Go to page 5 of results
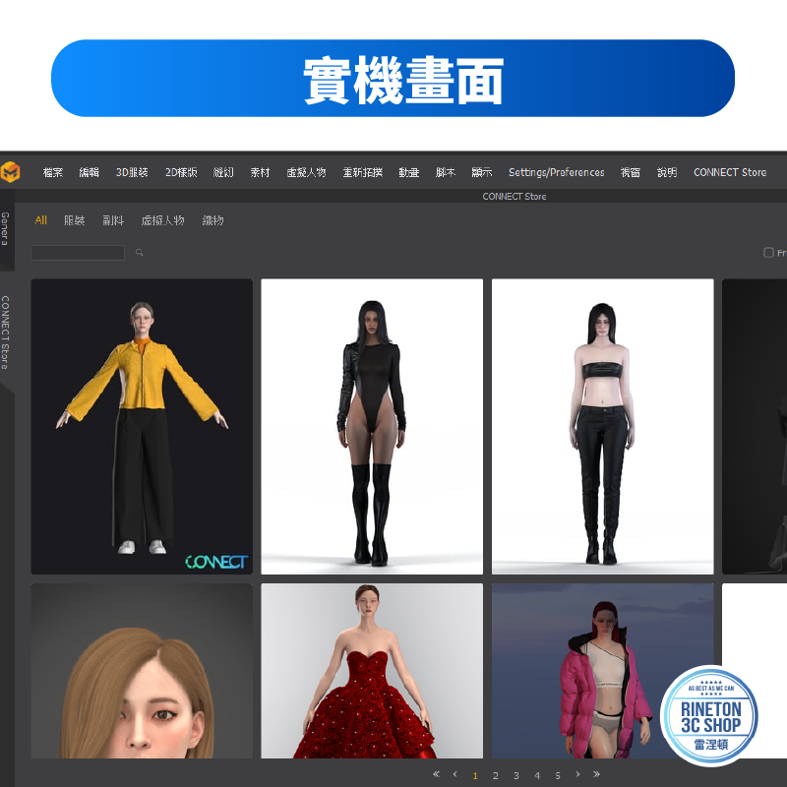The height and width of the screenshot is (787, 787). 557,775
